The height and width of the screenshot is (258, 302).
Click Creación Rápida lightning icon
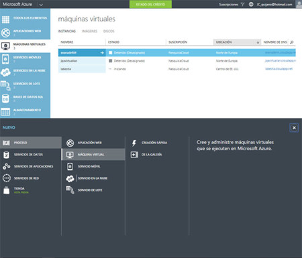[x=134, y=143]
